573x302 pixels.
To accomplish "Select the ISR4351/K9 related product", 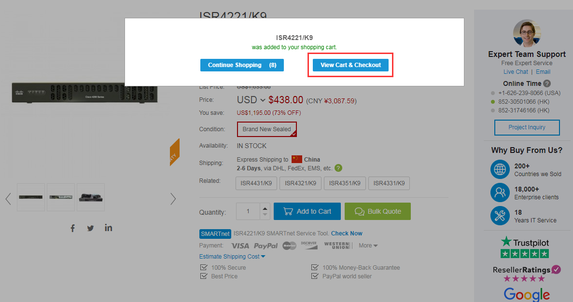I will 345,183.
